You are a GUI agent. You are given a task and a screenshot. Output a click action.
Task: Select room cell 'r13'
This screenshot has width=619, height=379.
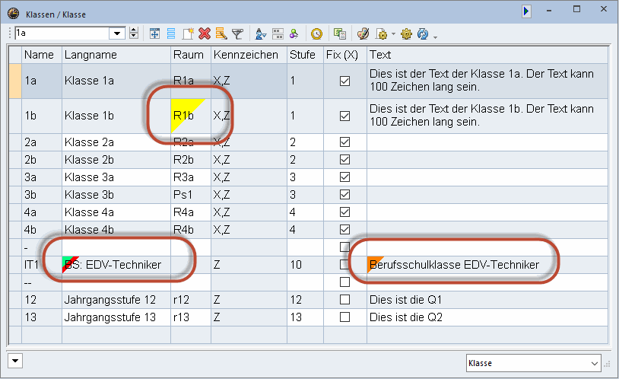click(191, 317)
